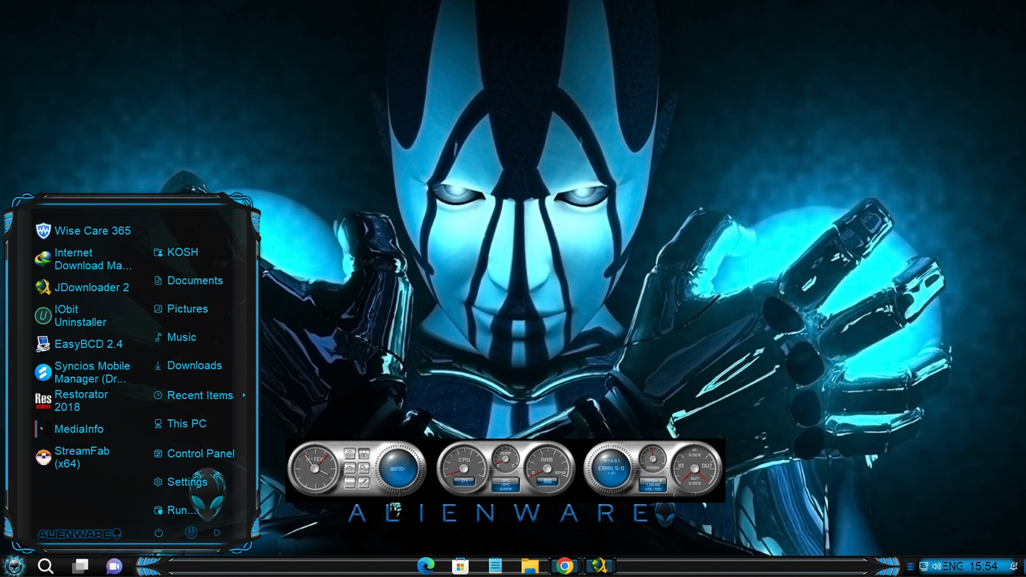Screen dimensions: 1026x577
Task: Click the TRASH gauge
Action: (653, 458)
